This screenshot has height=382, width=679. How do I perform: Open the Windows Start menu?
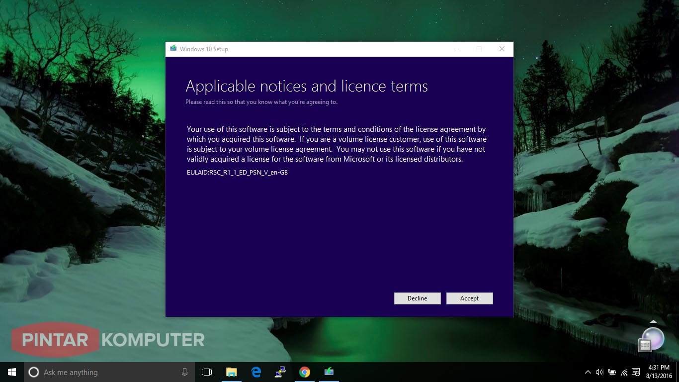click(12, 372)
